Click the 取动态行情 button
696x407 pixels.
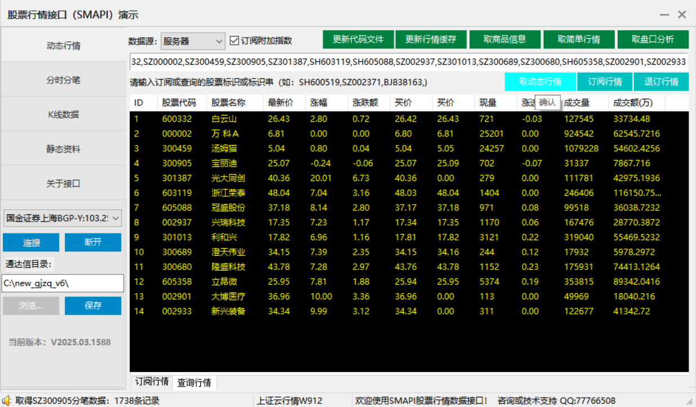click(x=540, y=82)
